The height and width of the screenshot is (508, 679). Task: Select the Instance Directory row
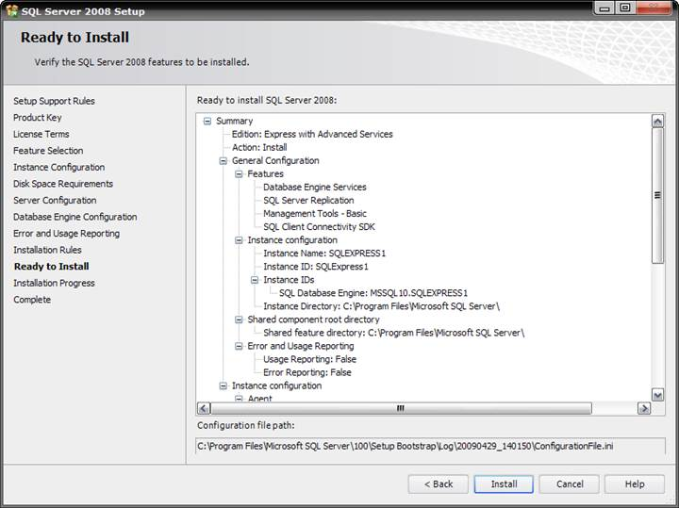coord(382,306)
